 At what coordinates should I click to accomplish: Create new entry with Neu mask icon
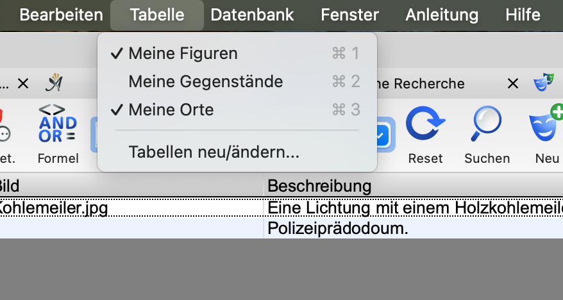(x=546, y=133)
